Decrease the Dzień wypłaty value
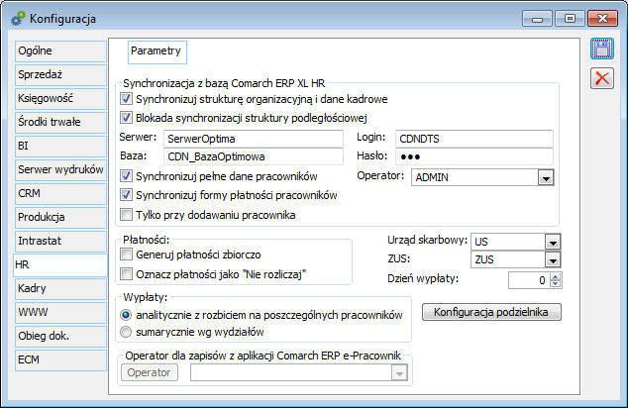 click(555, 284)
